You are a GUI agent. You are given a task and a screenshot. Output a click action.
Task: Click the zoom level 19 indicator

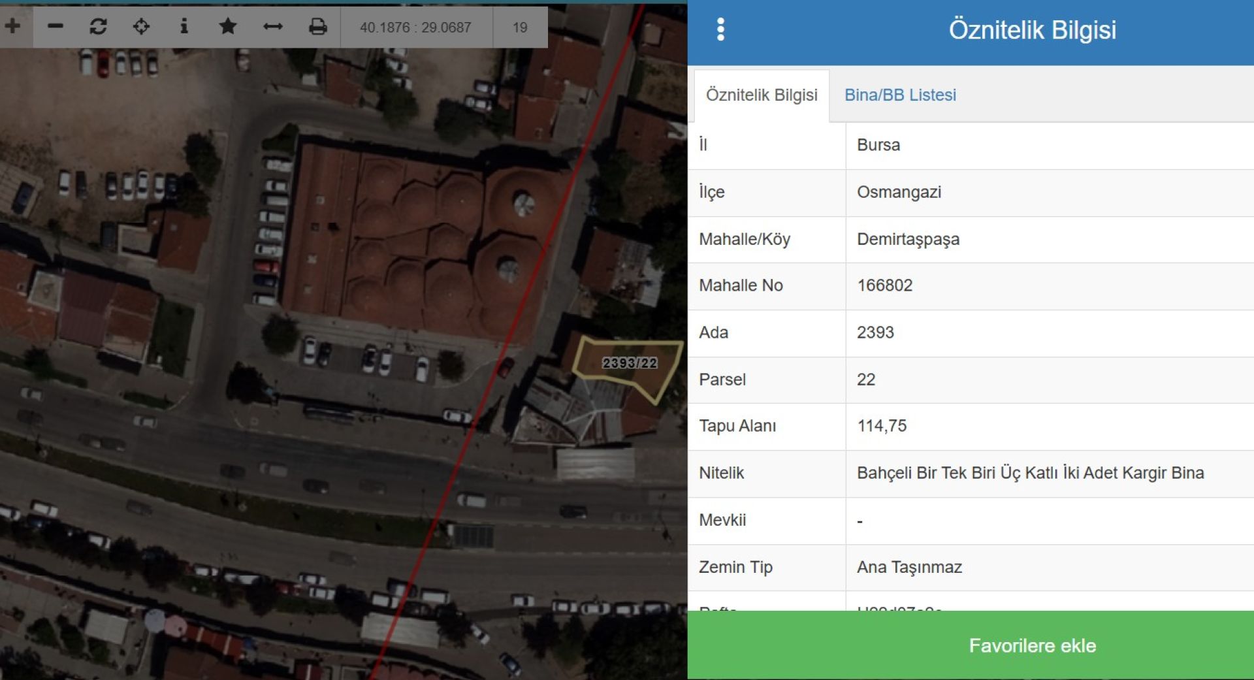click(x=520, y=27)
